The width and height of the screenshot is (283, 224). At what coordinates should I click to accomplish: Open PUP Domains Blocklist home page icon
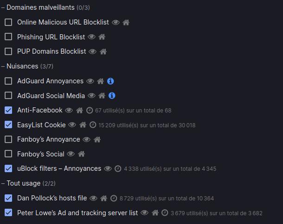(x=103, y=52)
